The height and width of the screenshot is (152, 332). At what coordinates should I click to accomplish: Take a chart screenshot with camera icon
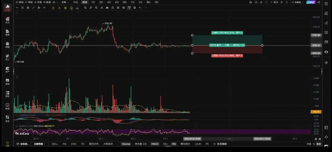256,2
